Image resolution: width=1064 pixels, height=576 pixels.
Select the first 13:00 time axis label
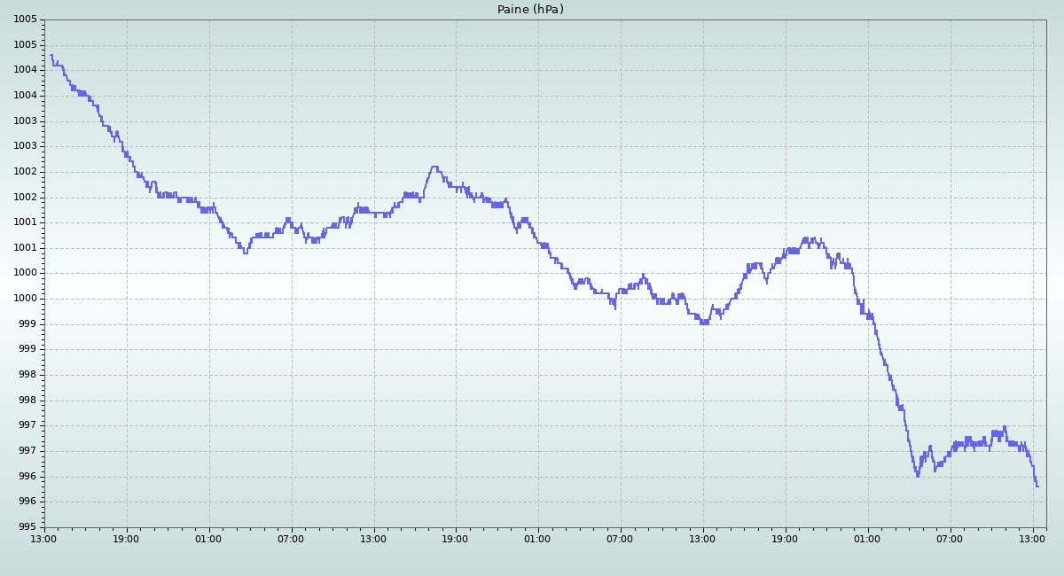click(43, 539)
